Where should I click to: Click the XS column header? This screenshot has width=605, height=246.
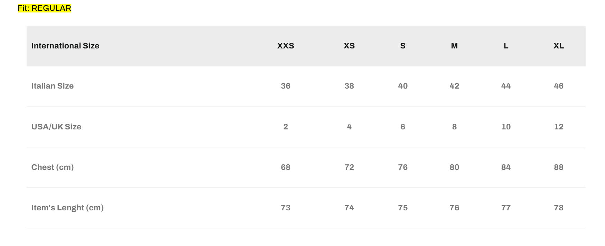point(349,46)
